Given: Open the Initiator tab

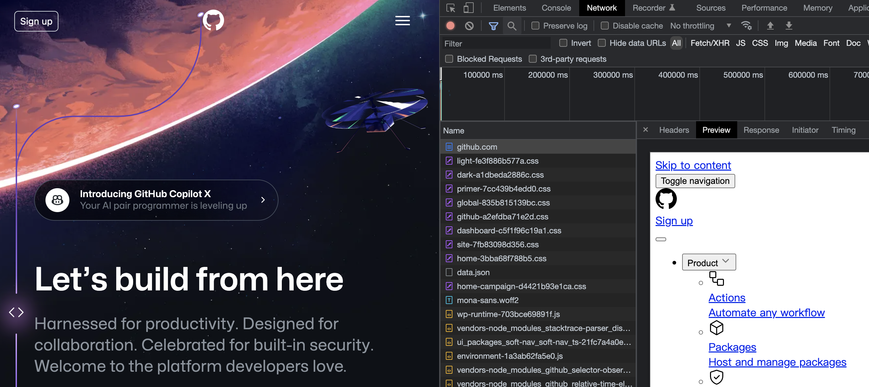Looking at the screenshot, I should coord(805,130).
